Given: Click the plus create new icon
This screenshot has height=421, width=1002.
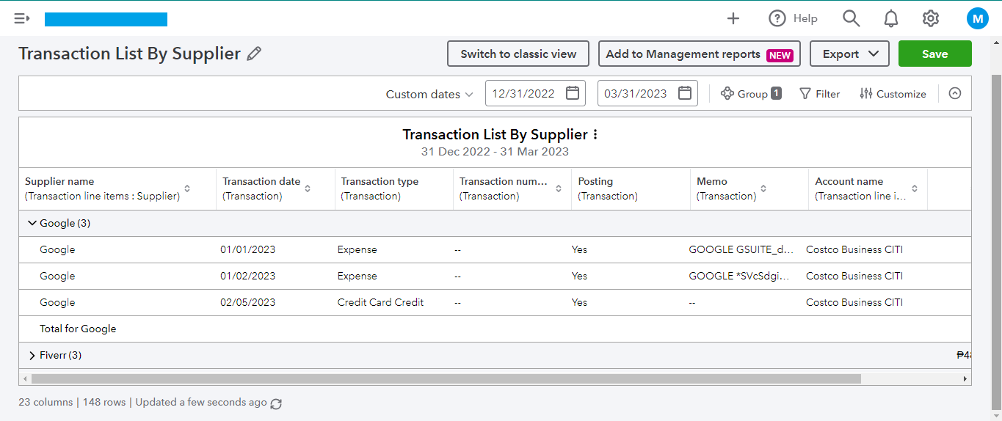Looking at the screenshot, I should click(x=733, y=19).
